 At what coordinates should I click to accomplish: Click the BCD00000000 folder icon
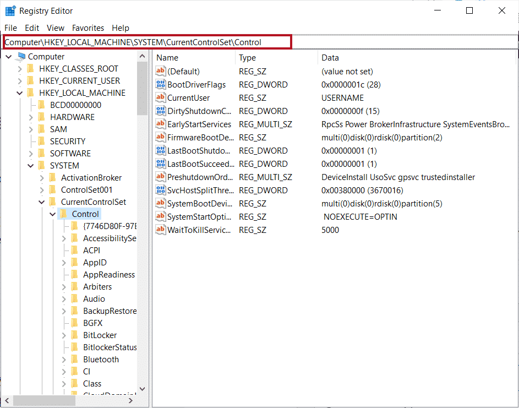pyautogui.click(x=42, y=105)
